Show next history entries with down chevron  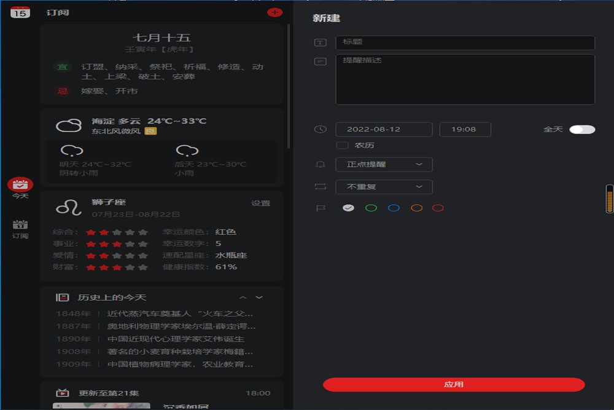pos(259,298)
